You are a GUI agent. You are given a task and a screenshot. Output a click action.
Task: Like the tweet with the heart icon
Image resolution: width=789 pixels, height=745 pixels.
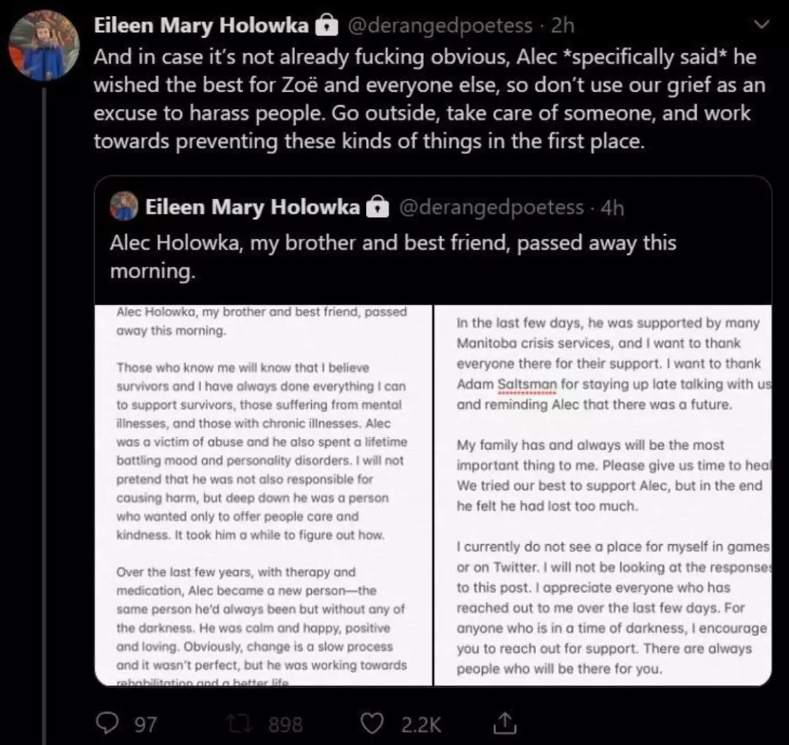point(373,723)
